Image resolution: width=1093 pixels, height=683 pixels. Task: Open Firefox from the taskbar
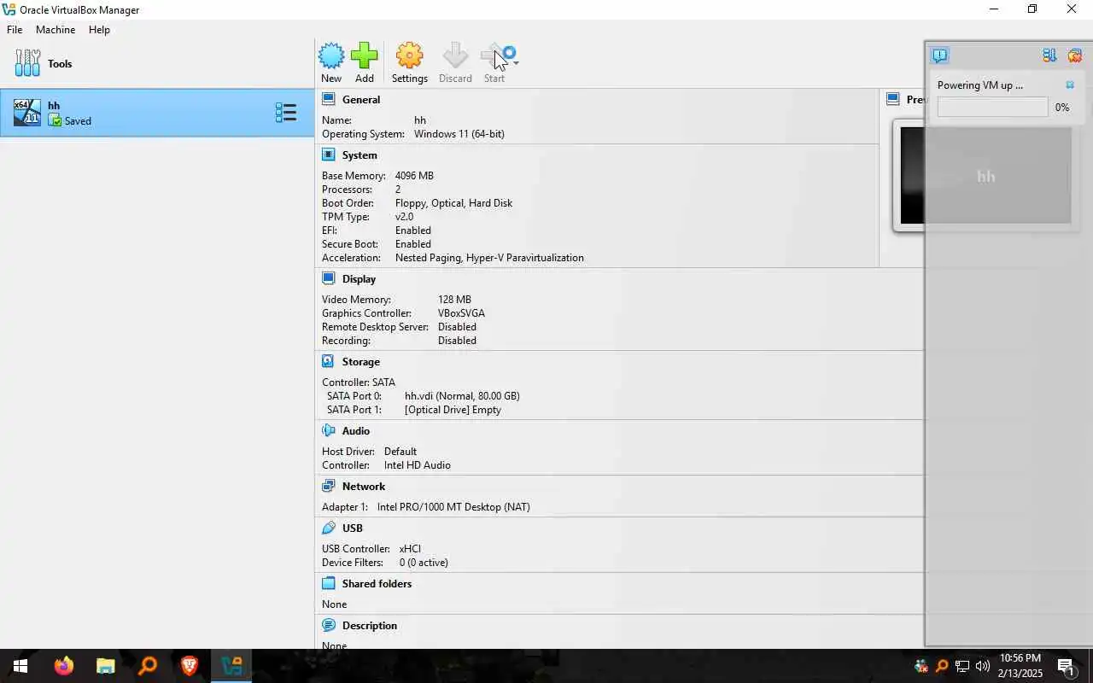coord(64,666)
